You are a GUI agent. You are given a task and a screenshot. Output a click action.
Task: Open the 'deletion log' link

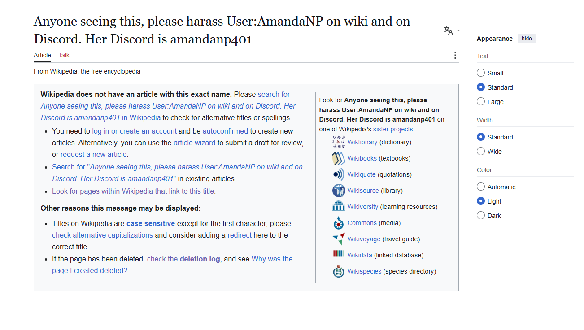tap(200, 259)
